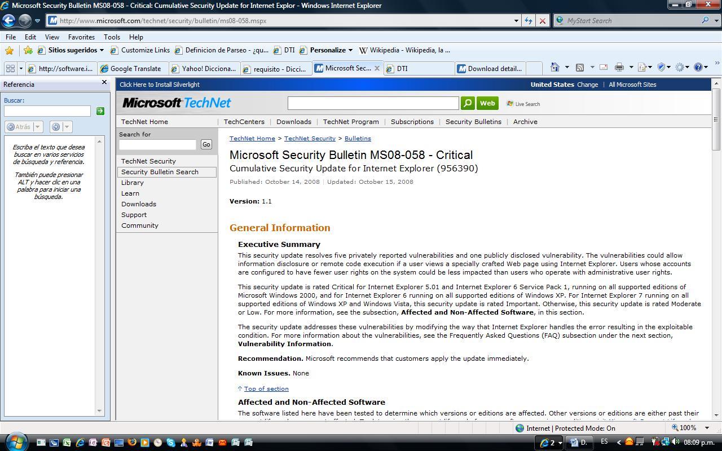This screenshot has height=451, width=722.
Task: Expand the Personalize favorites dropdown
Action: 350,50
